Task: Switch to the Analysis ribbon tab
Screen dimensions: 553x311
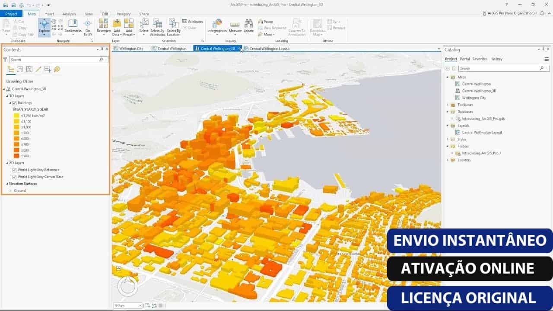Action: tap(69, 14)
